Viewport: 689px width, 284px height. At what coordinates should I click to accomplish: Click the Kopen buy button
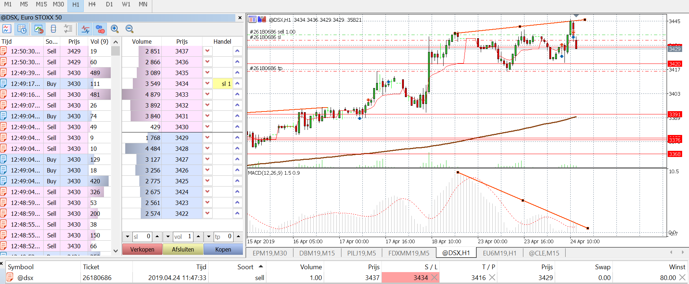tap(223, 249)
